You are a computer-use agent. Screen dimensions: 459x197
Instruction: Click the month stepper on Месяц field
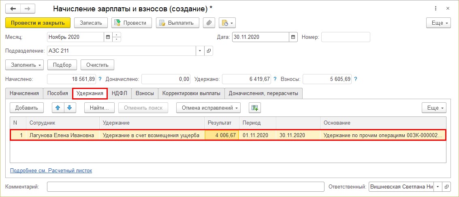point(117,37)
